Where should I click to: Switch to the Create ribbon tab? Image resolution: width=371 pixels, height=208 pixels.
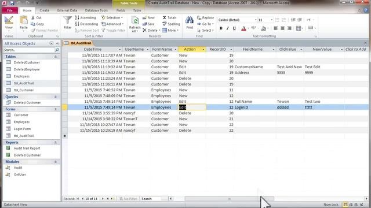[44, 10]
